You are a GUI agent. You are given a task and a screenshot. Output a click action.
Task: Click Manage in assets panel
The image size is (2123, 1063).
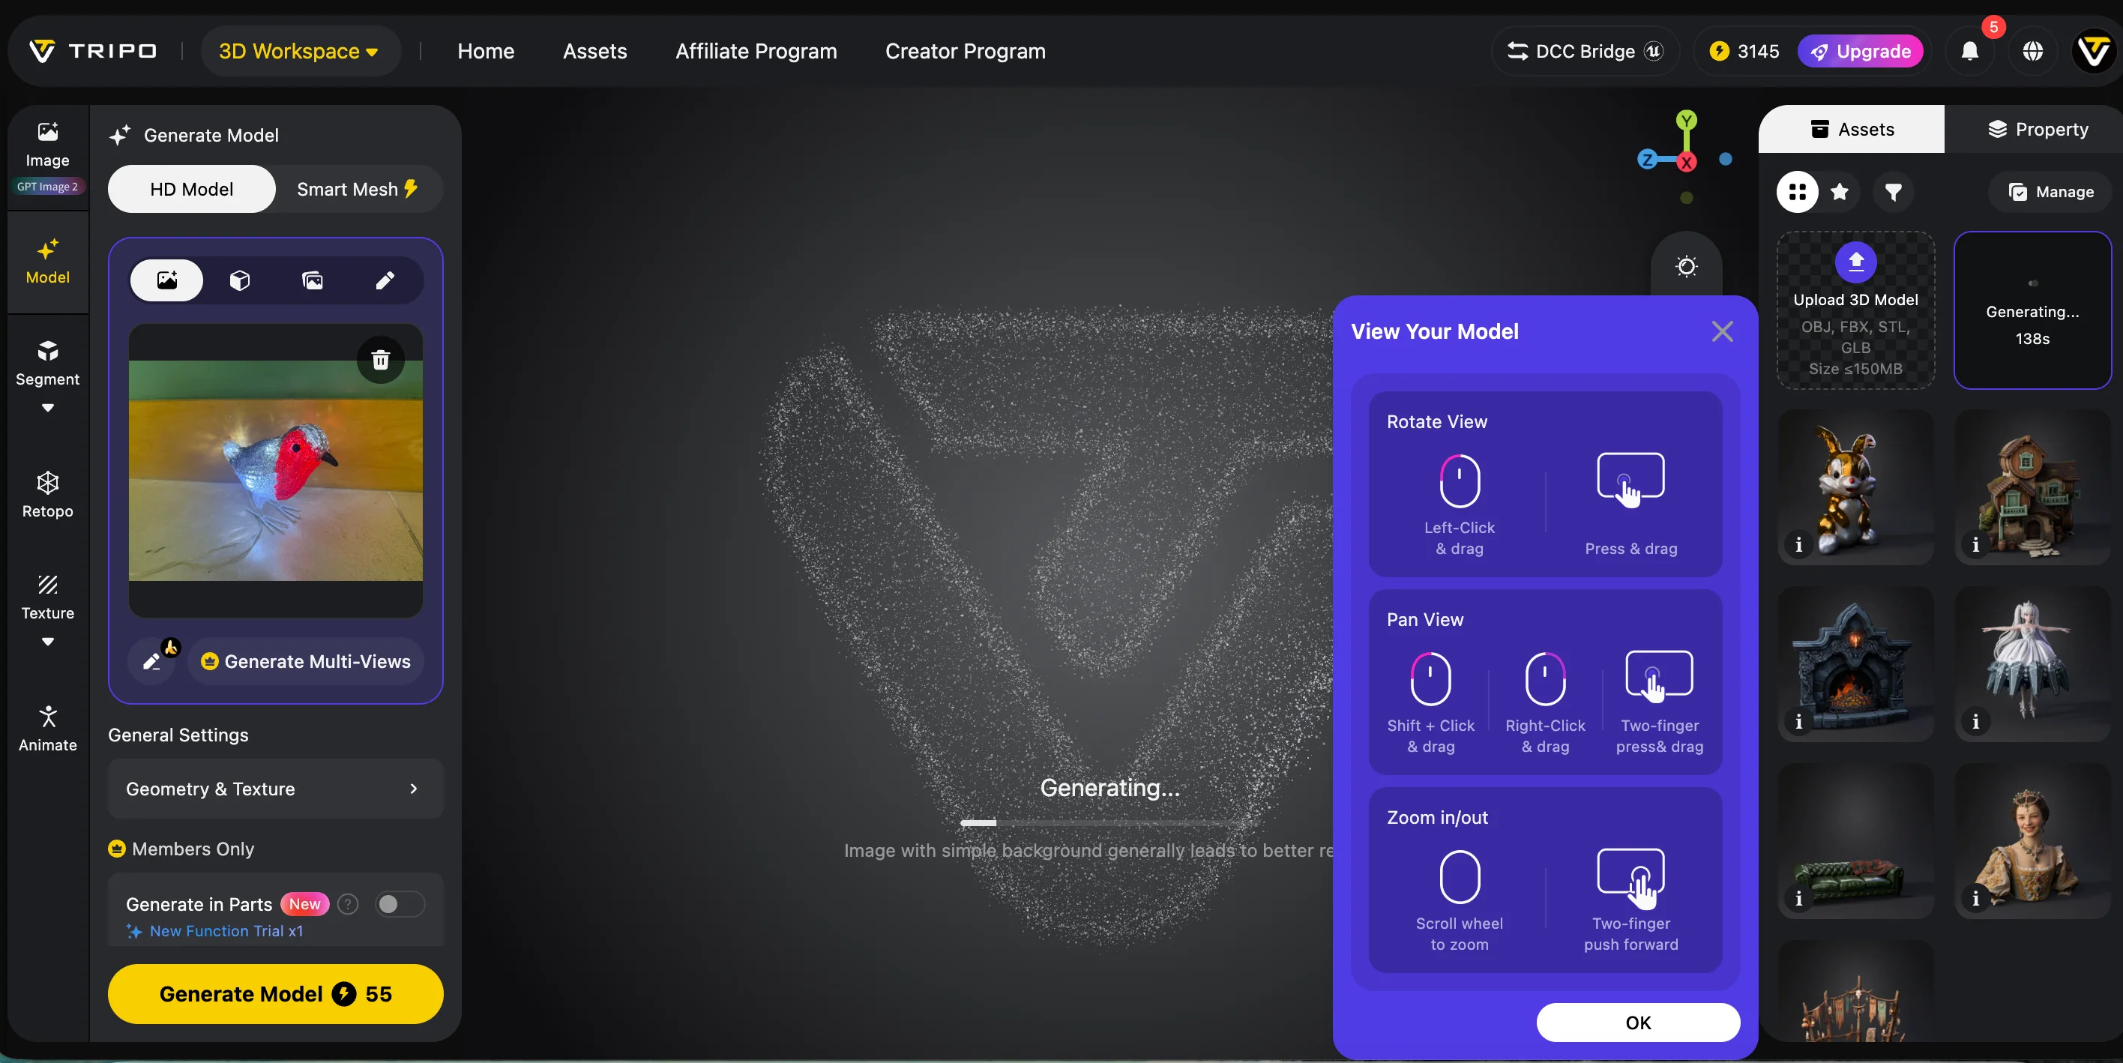(x=2050, y=192)
